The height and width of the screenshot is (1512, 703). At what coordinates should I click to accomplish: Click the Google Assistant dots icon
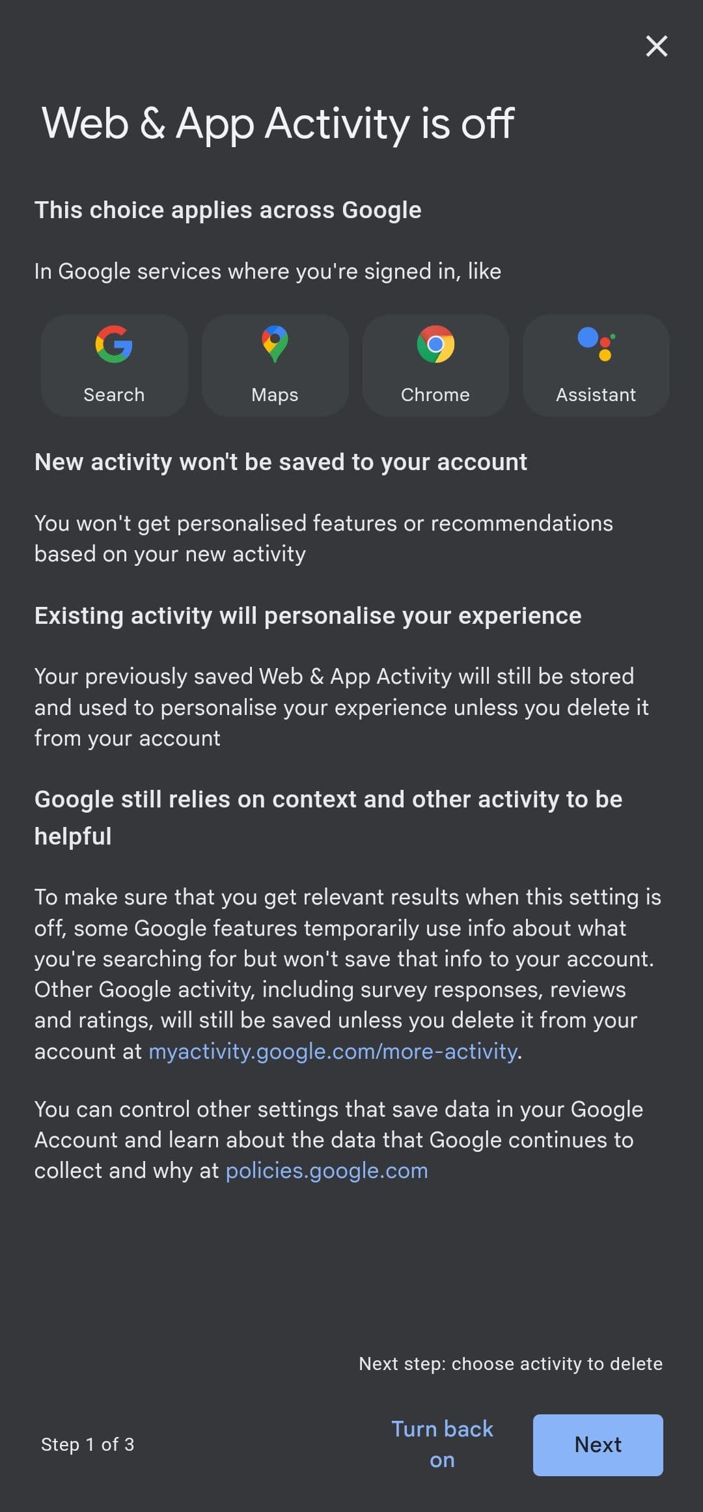(596, 344)
